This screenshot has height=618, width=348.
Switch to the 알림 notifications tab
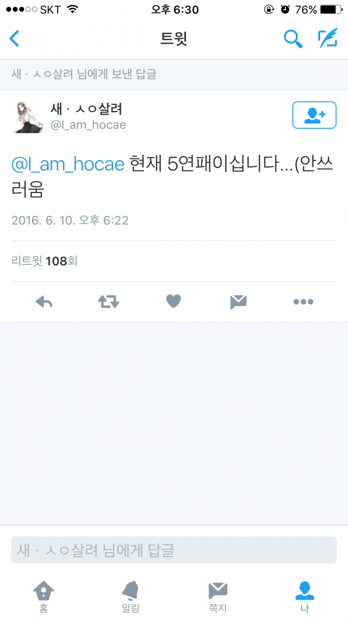(x=131, y=596)
